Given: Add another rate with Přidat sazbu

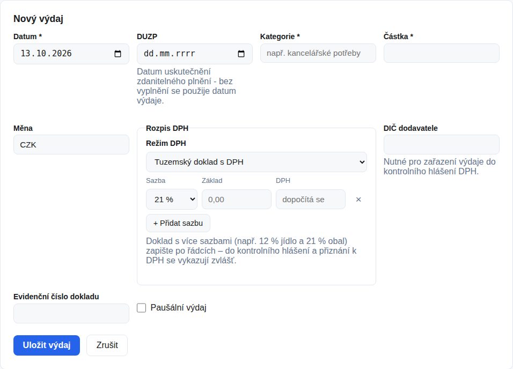Looking at the screenshot, I should (178, 223).
